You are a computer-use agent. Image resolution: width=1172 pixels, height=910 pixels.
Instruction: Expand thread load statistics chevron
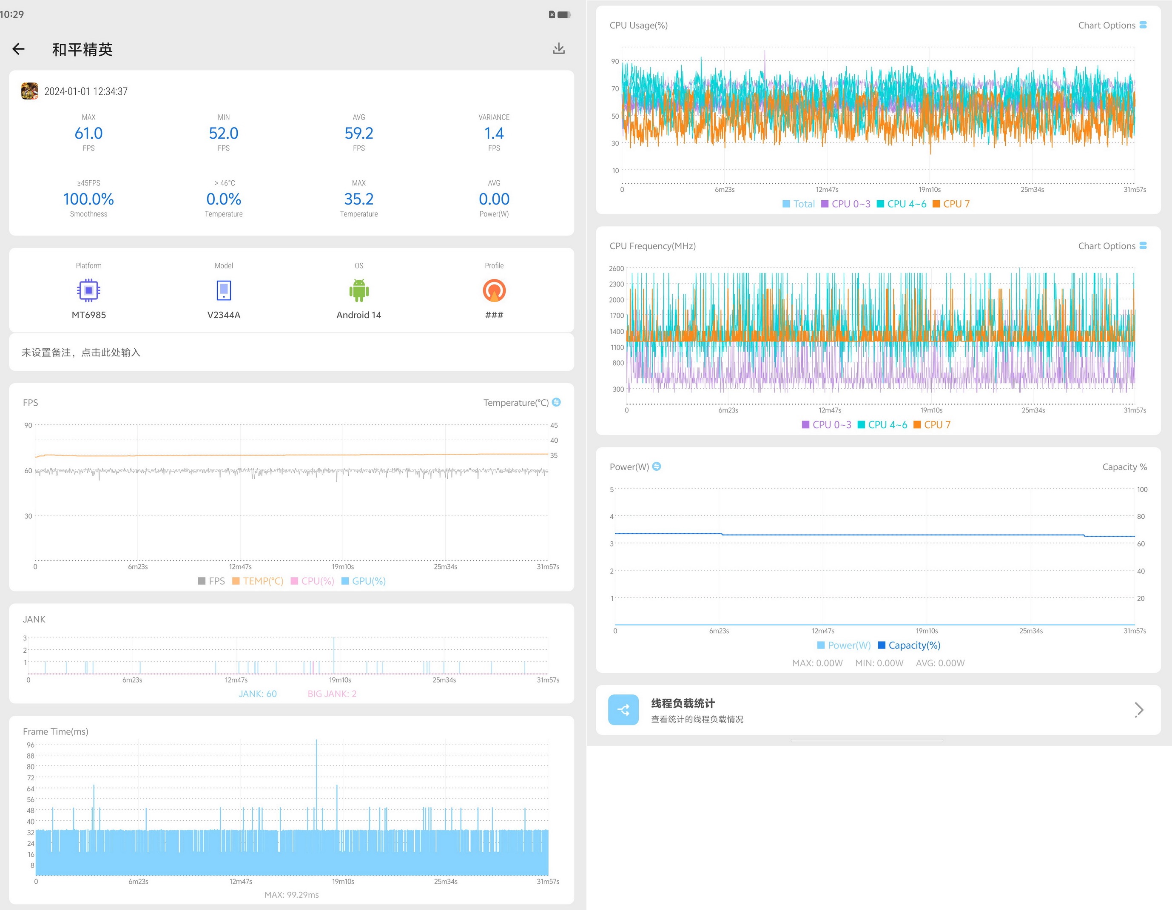1139,710
